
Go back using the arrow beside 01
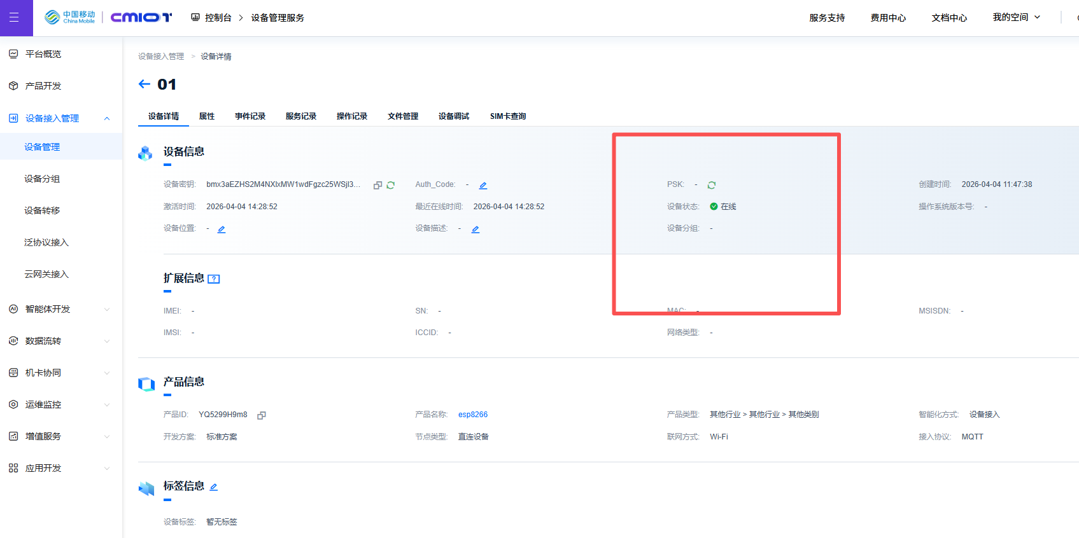click(x=145, y=84)
